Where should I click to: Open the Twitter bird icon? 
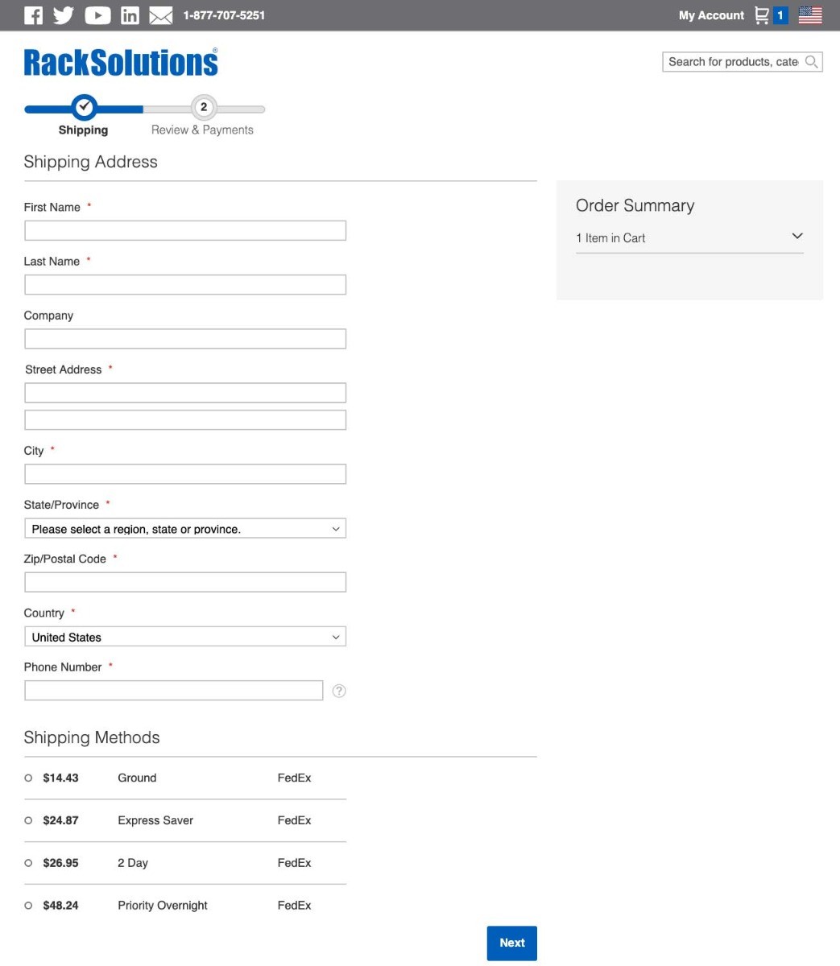tap(64, 15)
